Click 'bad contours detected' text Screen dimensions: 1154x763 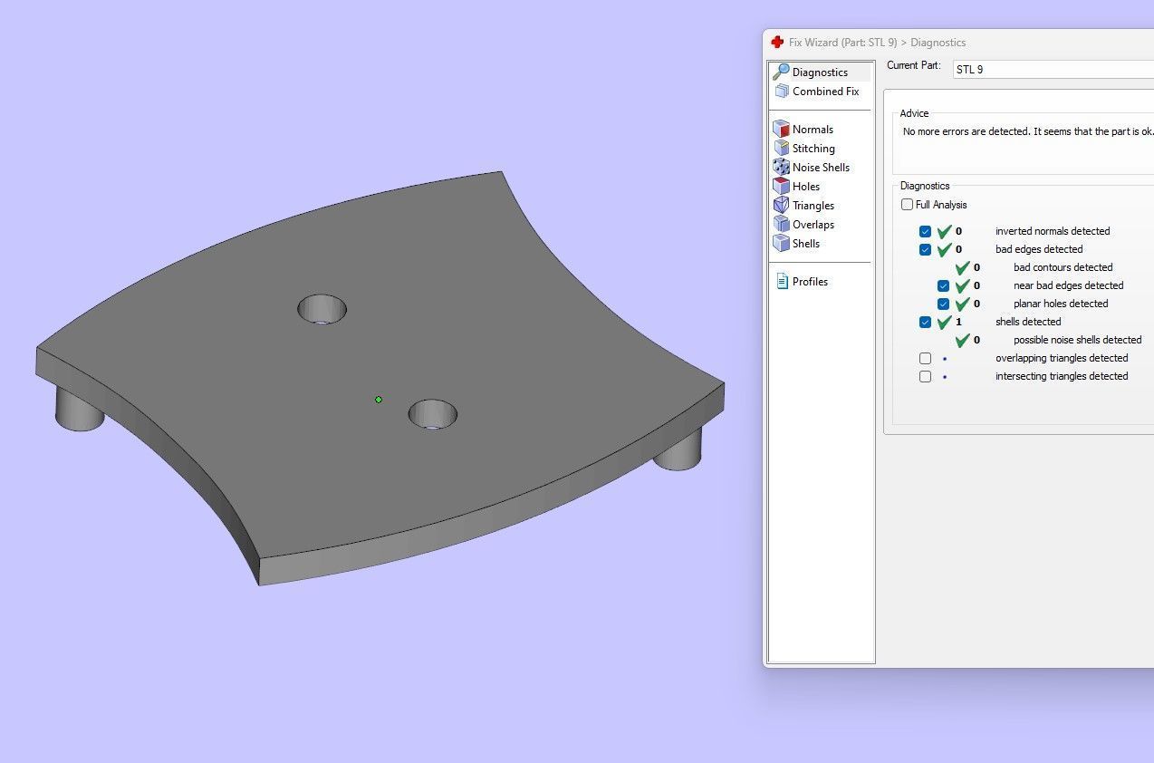click(1063, 267)
